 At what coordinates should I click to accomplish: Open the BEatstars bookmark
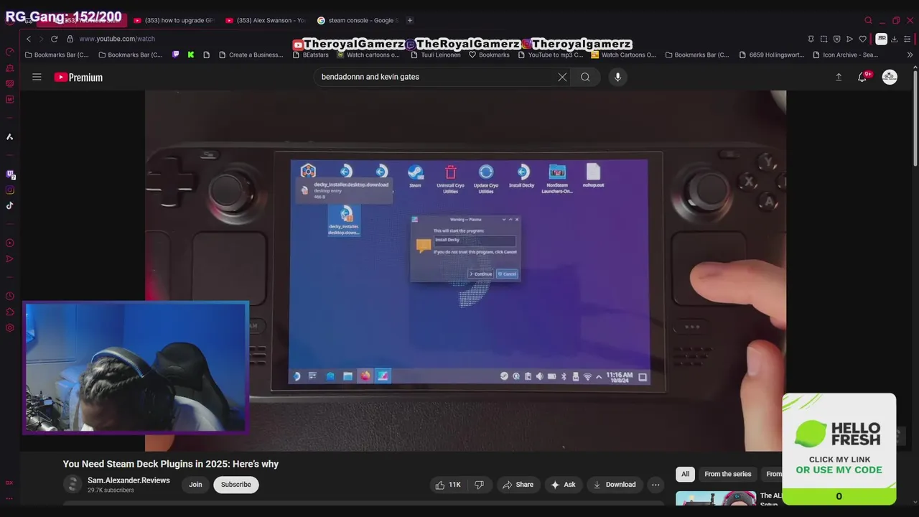click(x=310, y=55)
